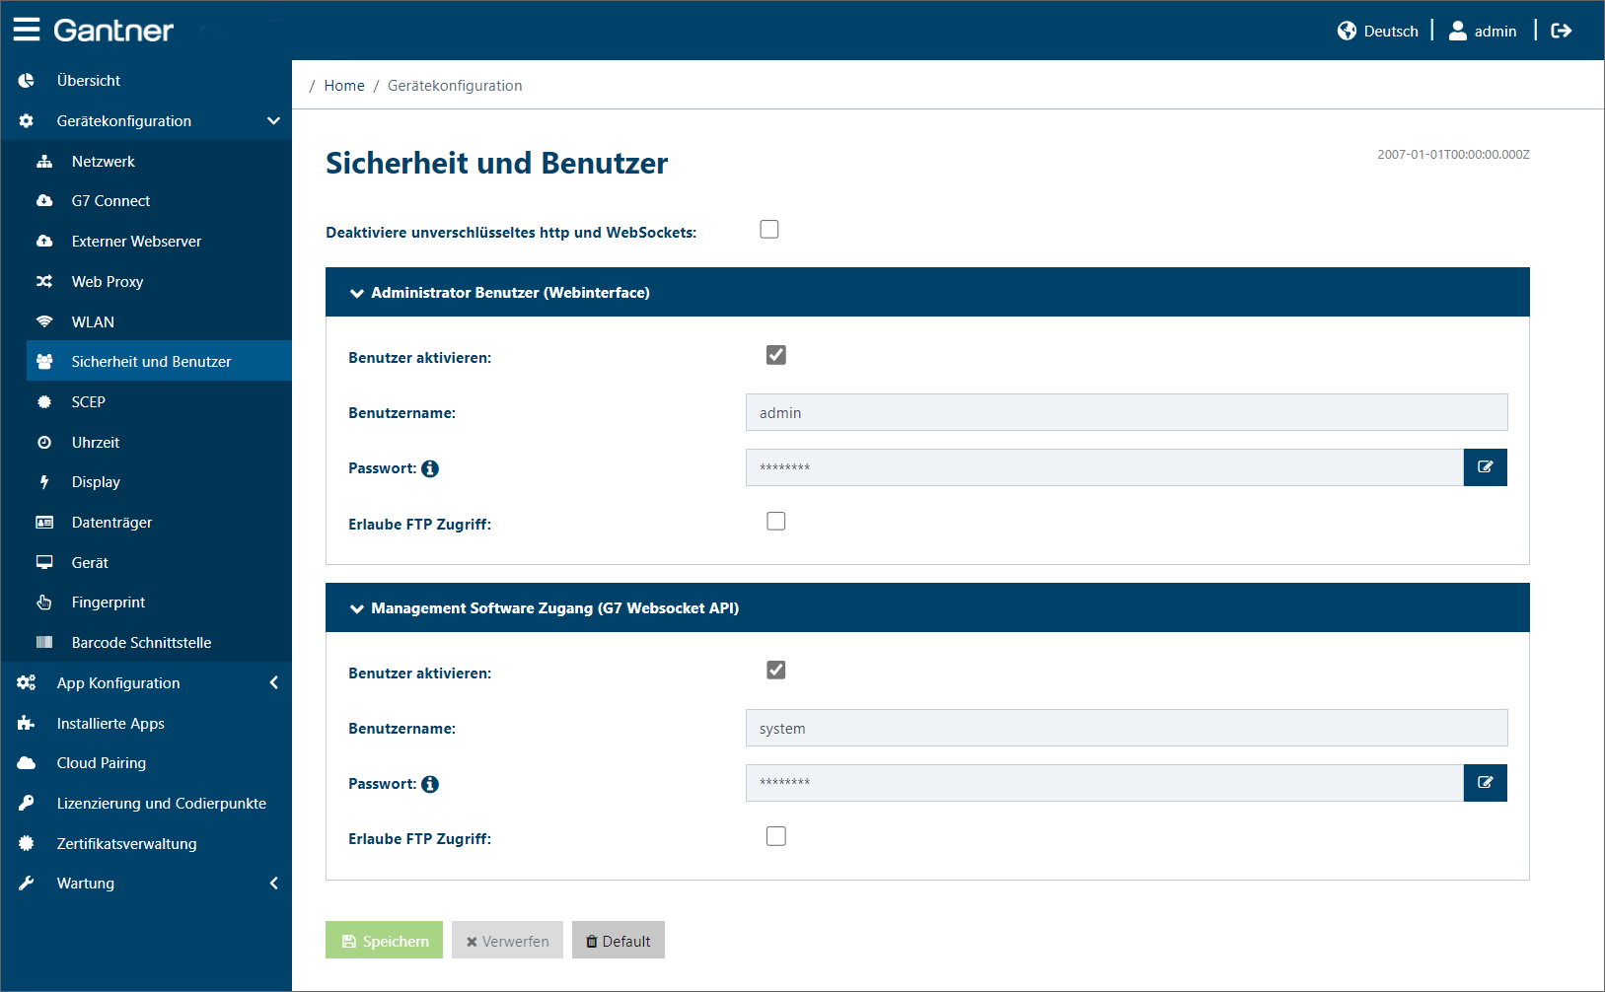Toggle Deaktiviere unverschlüsseltes http und WebSockets checkbox
Viewport: 1605px width, 992px height.
(x=769, y=229)
